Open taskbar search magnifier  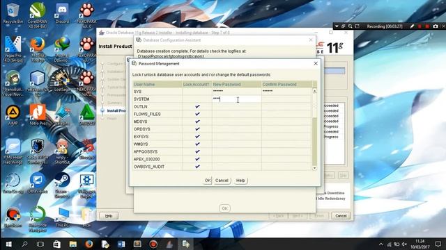click(x=25, y=244)
